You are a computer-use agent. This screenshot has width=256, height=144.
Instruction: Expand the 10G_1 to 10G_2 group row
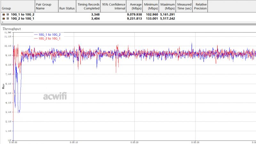pos(8,14)
